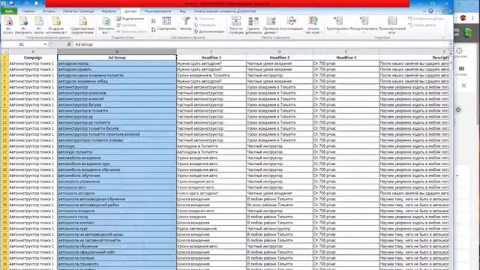This screenshot has height=270, width=480.
Task: Click the Subtotal icon
Action: click(392, 25)
